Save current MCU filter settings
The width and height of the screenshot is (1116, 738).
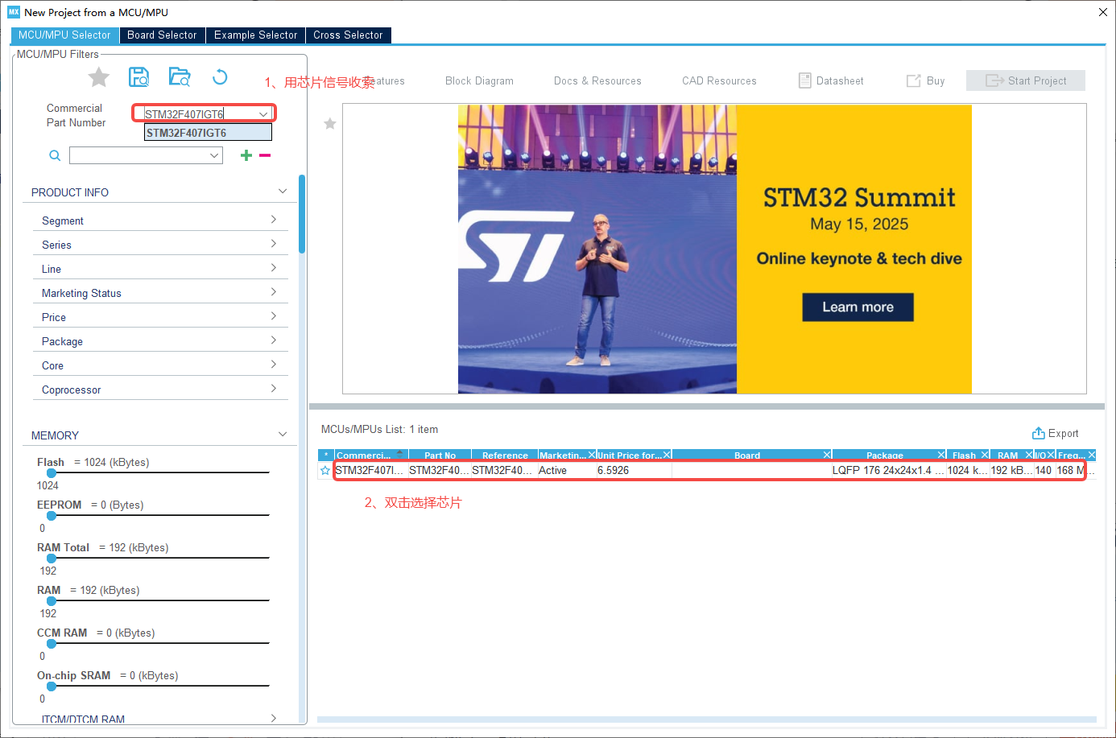click(x=138, y=76)
